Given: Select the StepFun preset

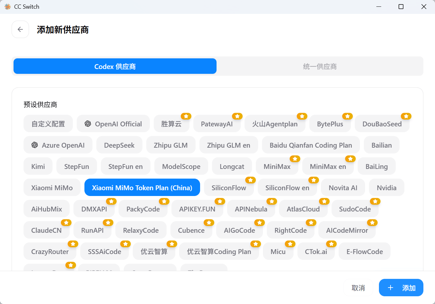Looking at the screenshot, I should pos(77,166).
